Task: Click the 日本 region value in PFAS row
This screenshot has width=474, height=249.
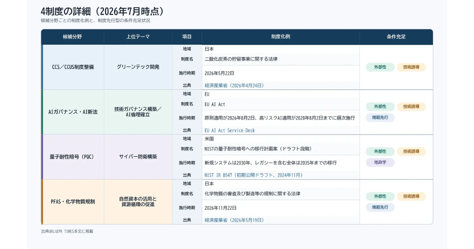Action: [x=209, y=184]
